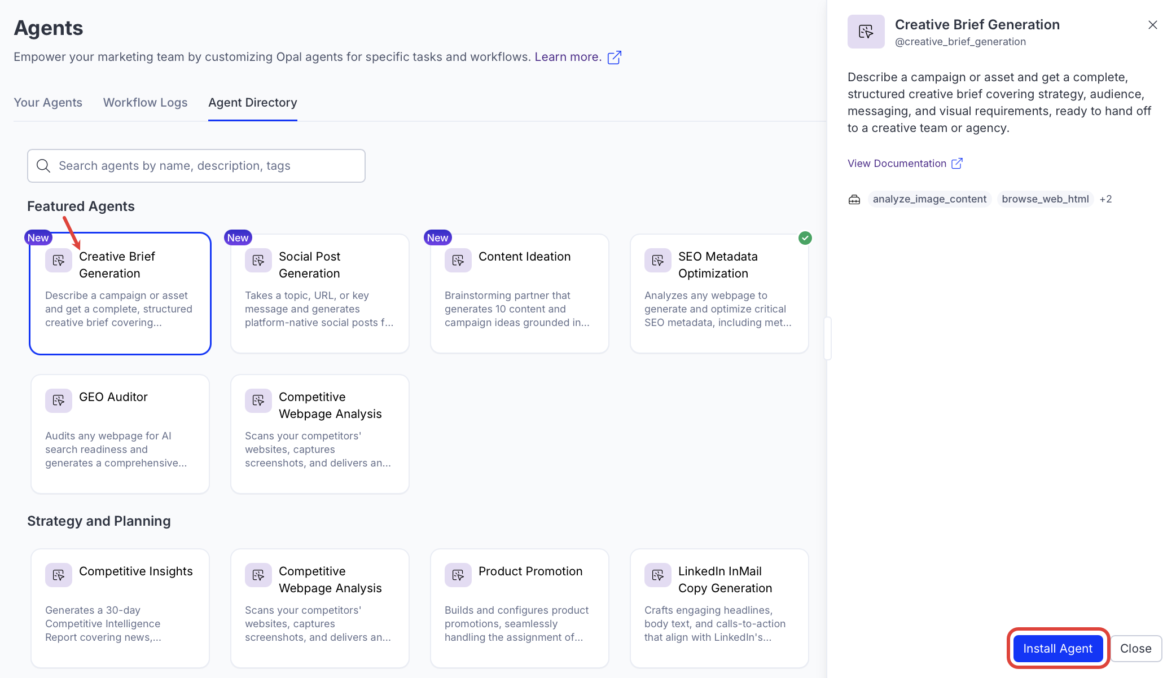Click the SEO Metadata Optimization agent icon

(658, 260)
